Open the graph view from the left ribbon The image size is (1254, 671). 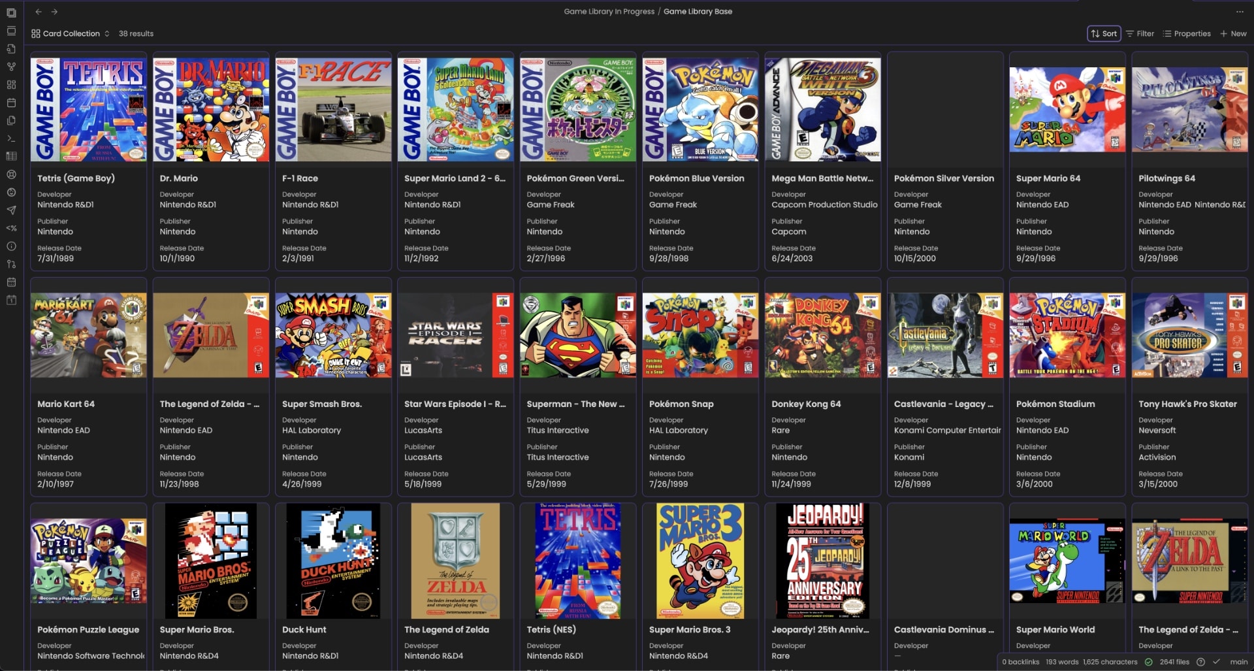pos(10,67)
